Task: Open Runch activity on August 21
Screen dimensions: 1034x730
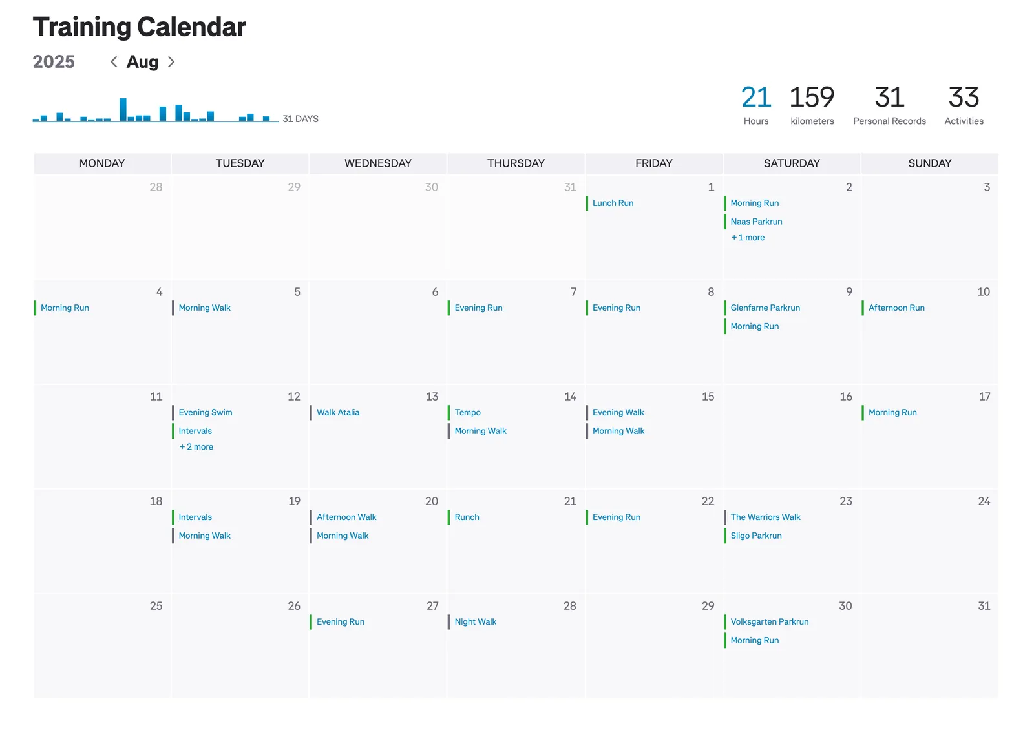Action: 467,517
